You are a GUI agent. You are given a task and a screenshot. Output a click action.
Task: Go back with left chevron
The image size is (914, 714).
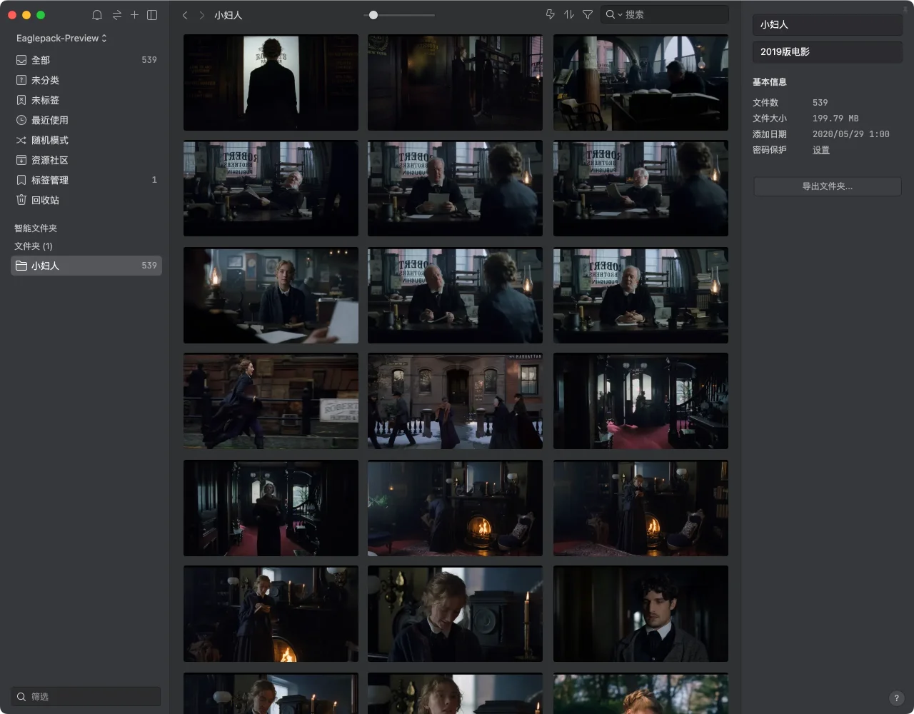click(185, 15)
